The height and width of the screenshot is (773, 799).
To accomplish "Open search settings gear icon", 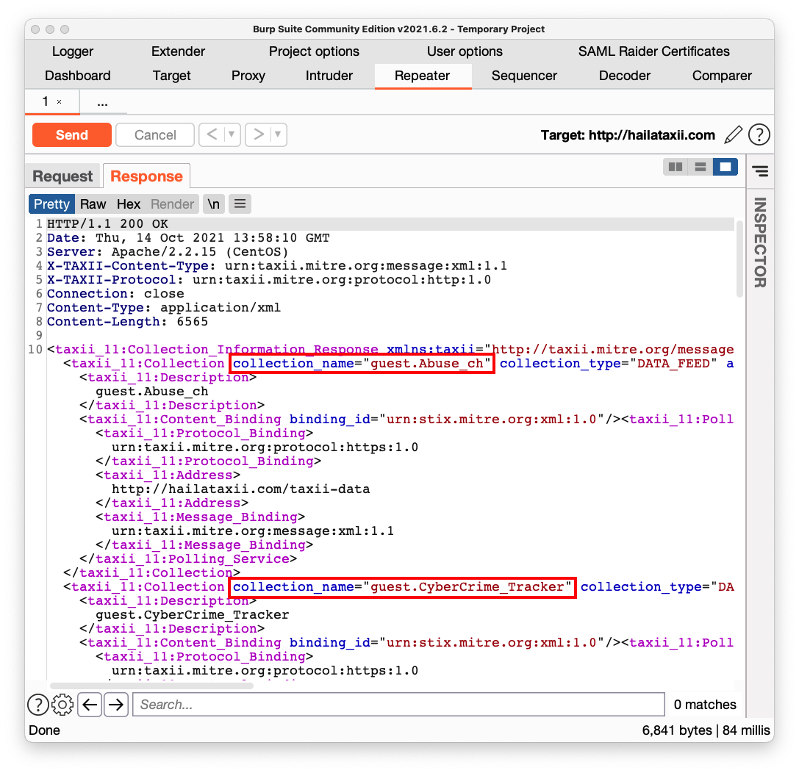I will [x=62, y=705].
